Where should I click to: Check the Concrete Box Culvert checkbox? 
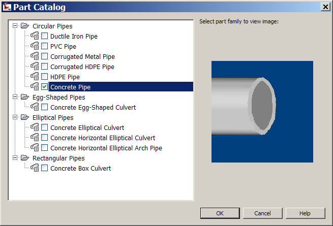[45, 168]
